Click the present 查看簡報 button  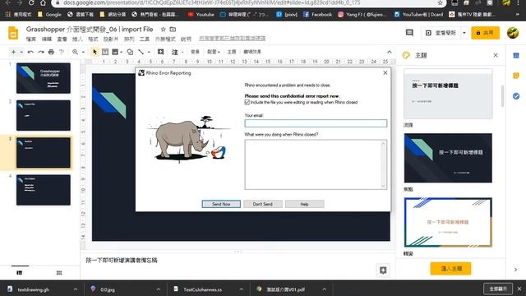click(x=441, y=33)
